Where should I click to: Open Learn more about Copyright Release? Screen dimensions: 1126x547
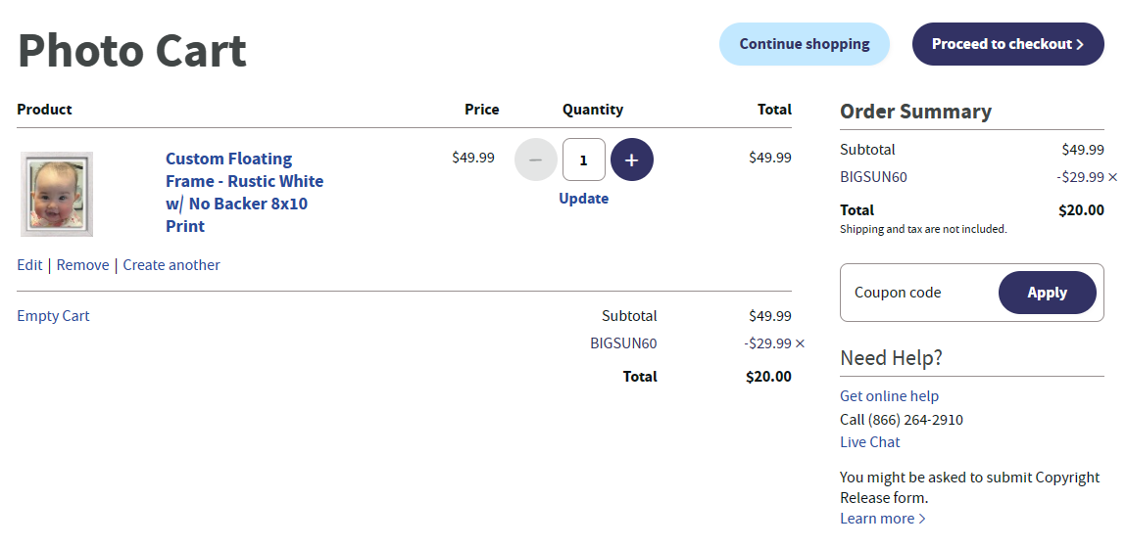[882, 519]
